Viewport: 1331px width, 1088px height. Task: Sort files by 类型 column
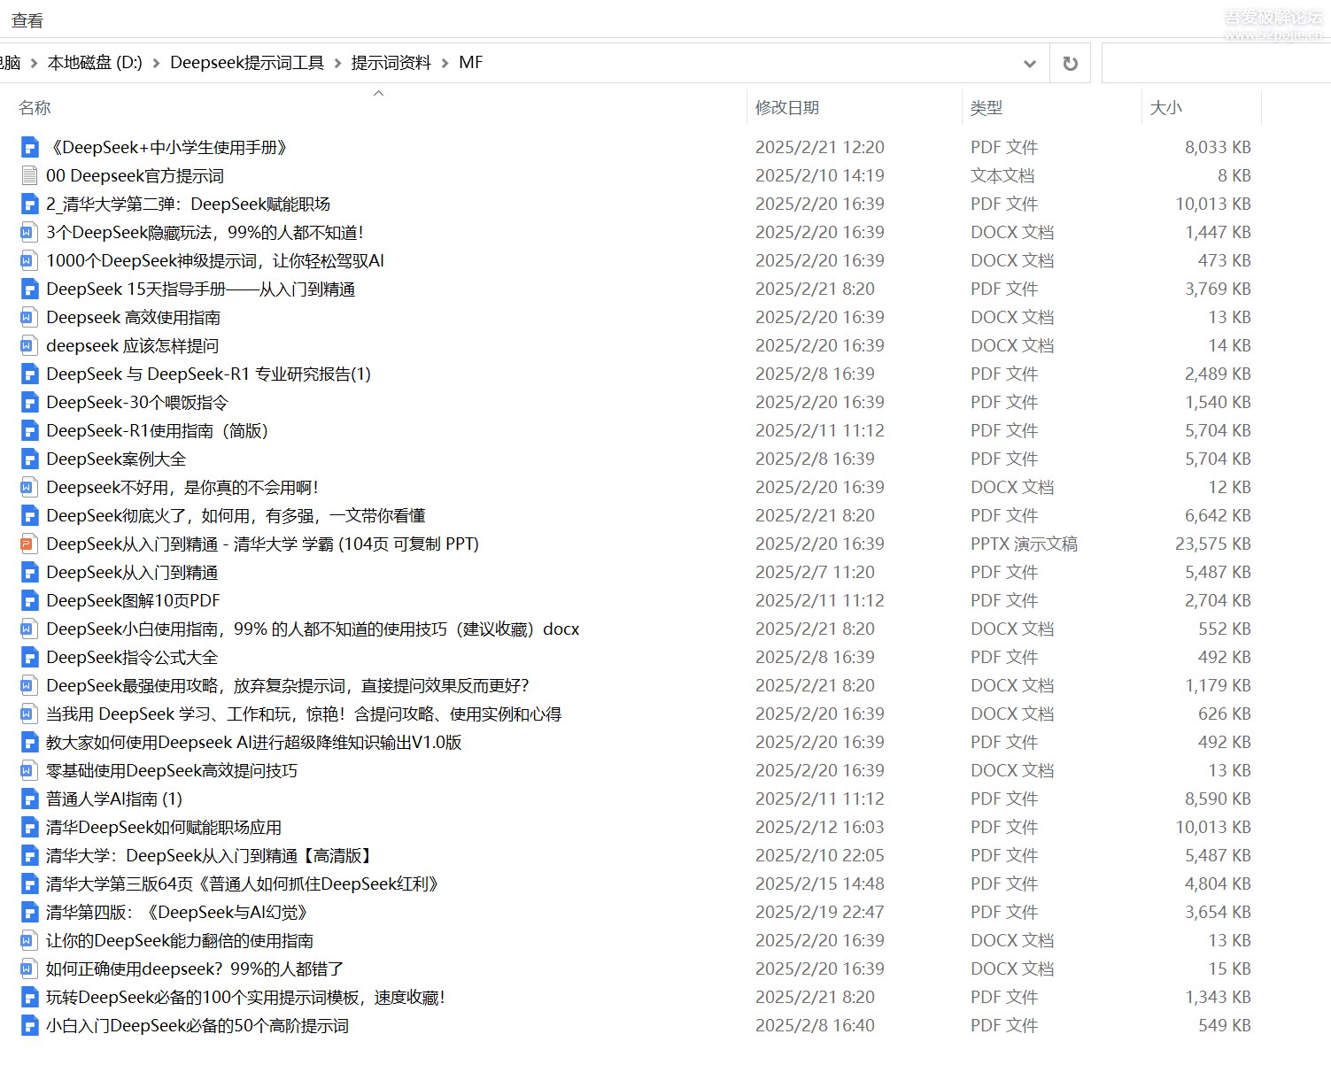click(986, 107)
